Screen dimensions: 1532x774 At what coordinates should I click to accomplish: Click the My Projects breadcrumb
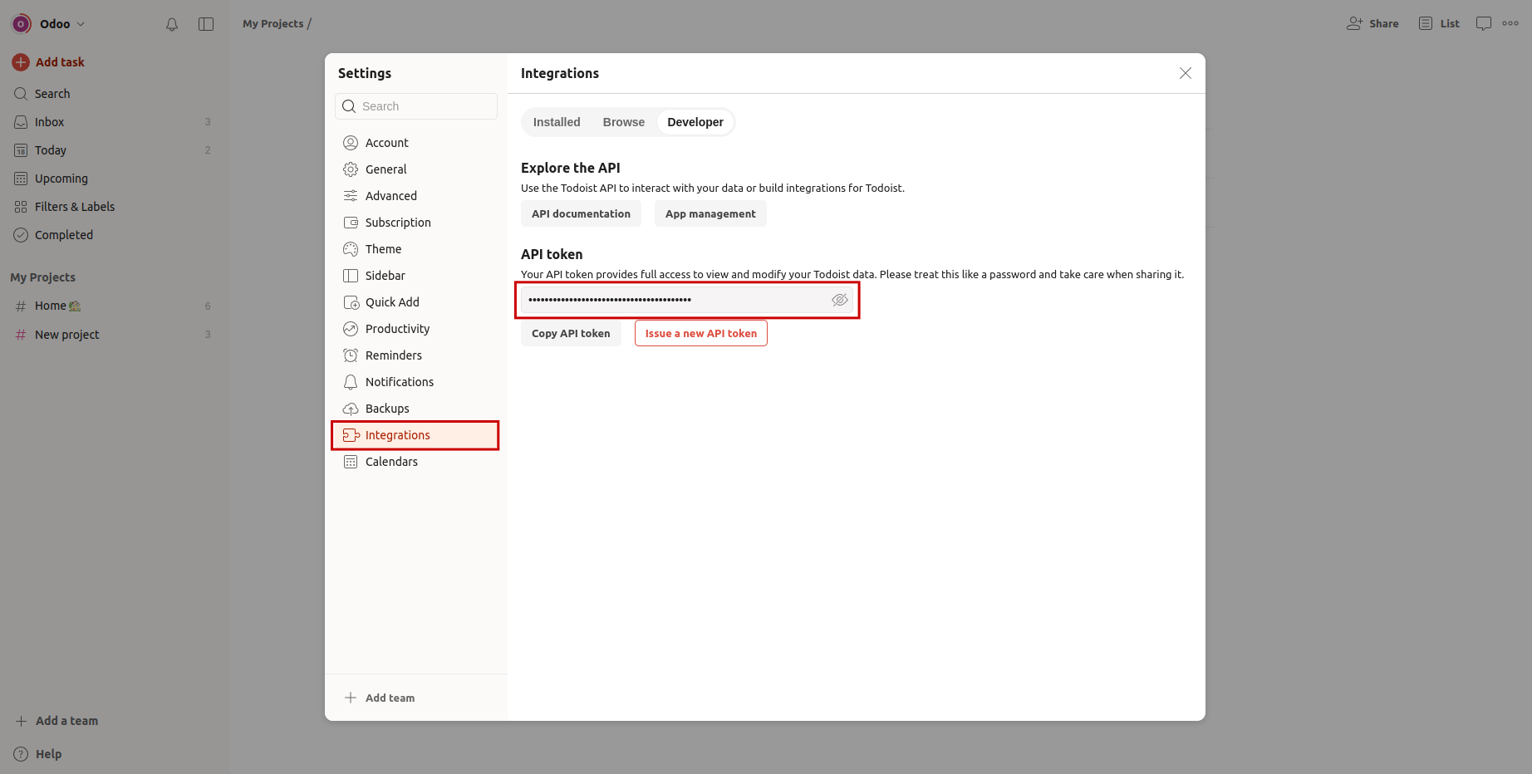tap(273, 24)
